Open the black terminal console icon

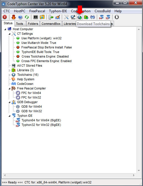click(36, 17)
